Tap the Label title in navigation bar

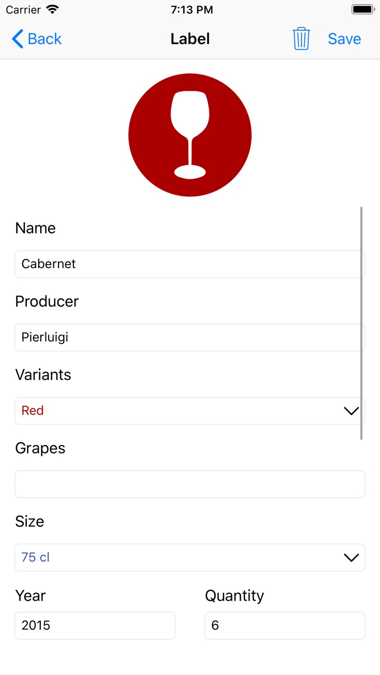pos(190,39)
